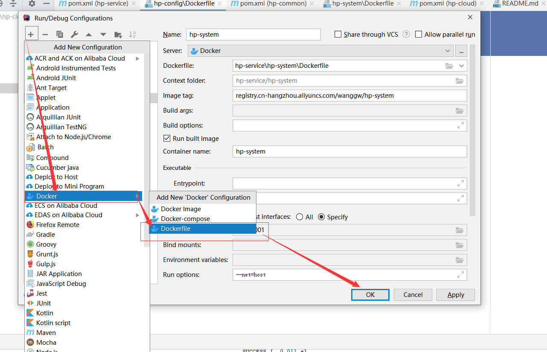Expand ACR and ACK on Alibaba Cloud submenu

click(x=137, y=58)
